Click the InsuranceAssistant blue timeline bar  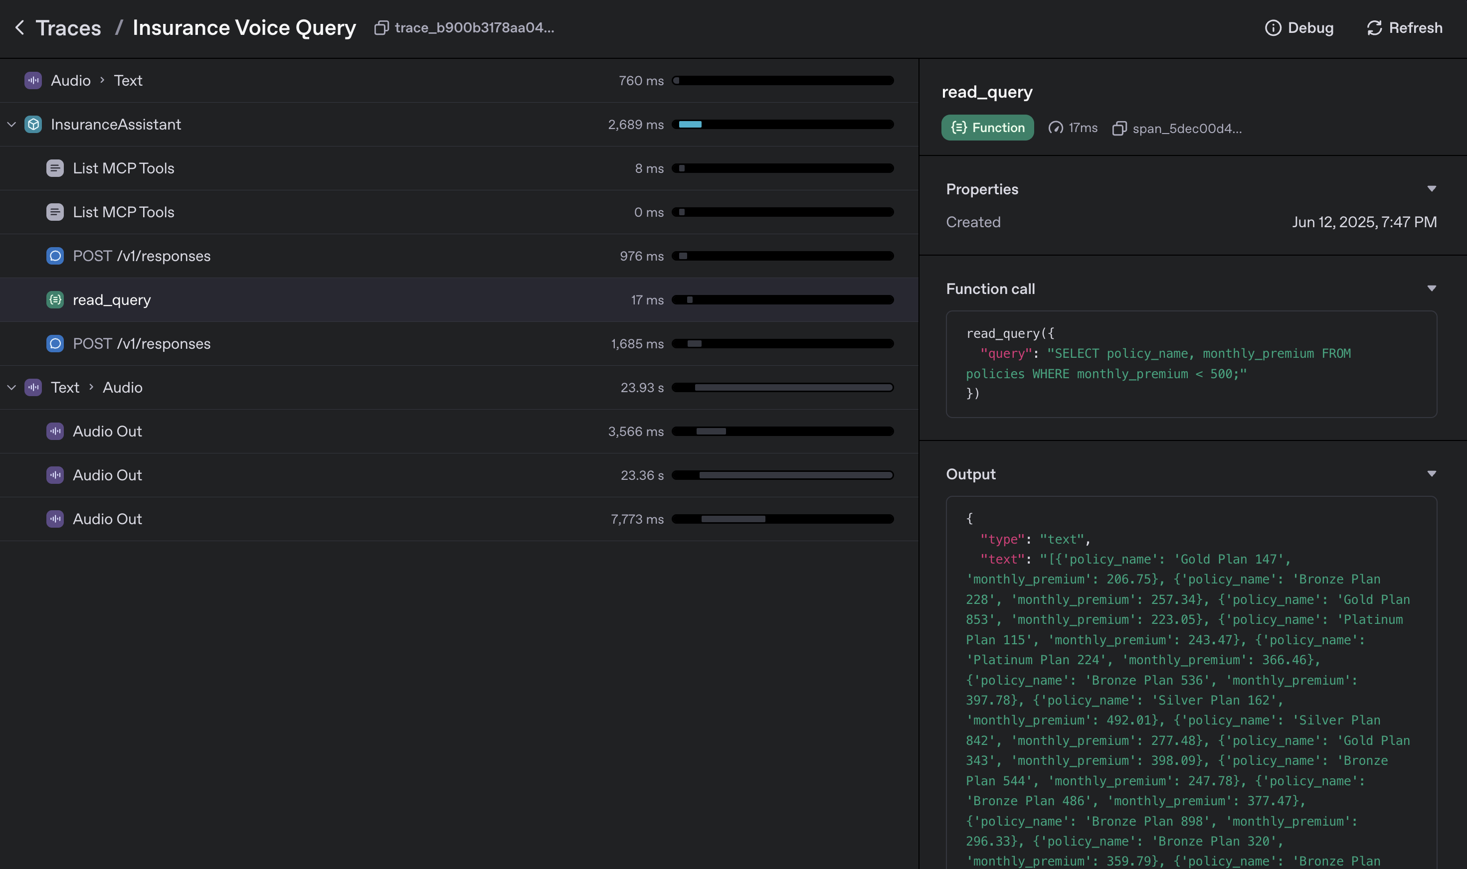click(x=690, y=124)
